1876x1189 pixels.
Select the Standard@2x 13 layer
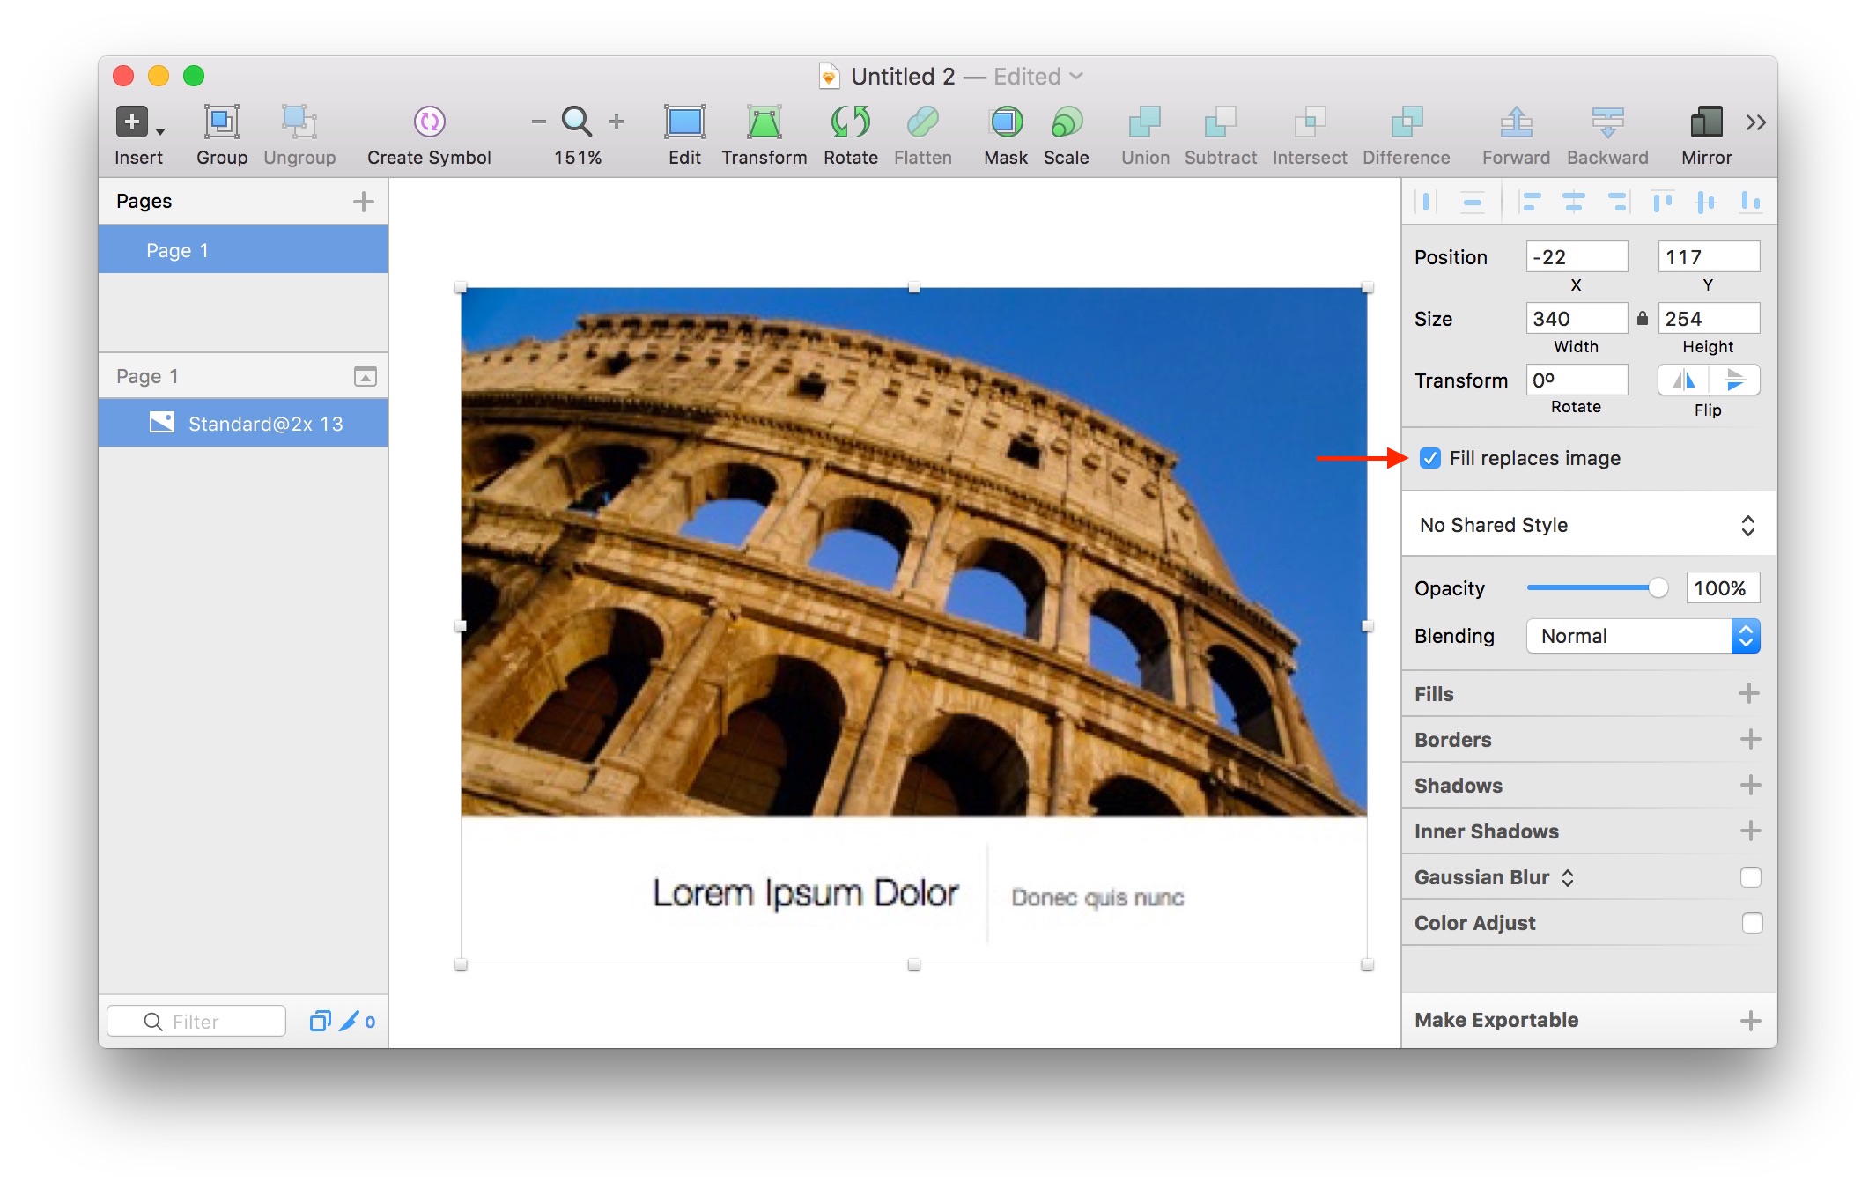[x=264, y=424]
